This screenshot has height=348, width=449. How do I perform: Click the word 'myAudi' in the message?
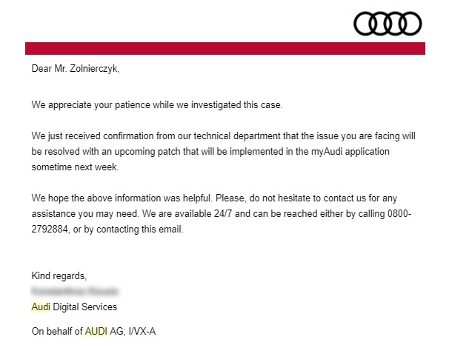(327, 151)
